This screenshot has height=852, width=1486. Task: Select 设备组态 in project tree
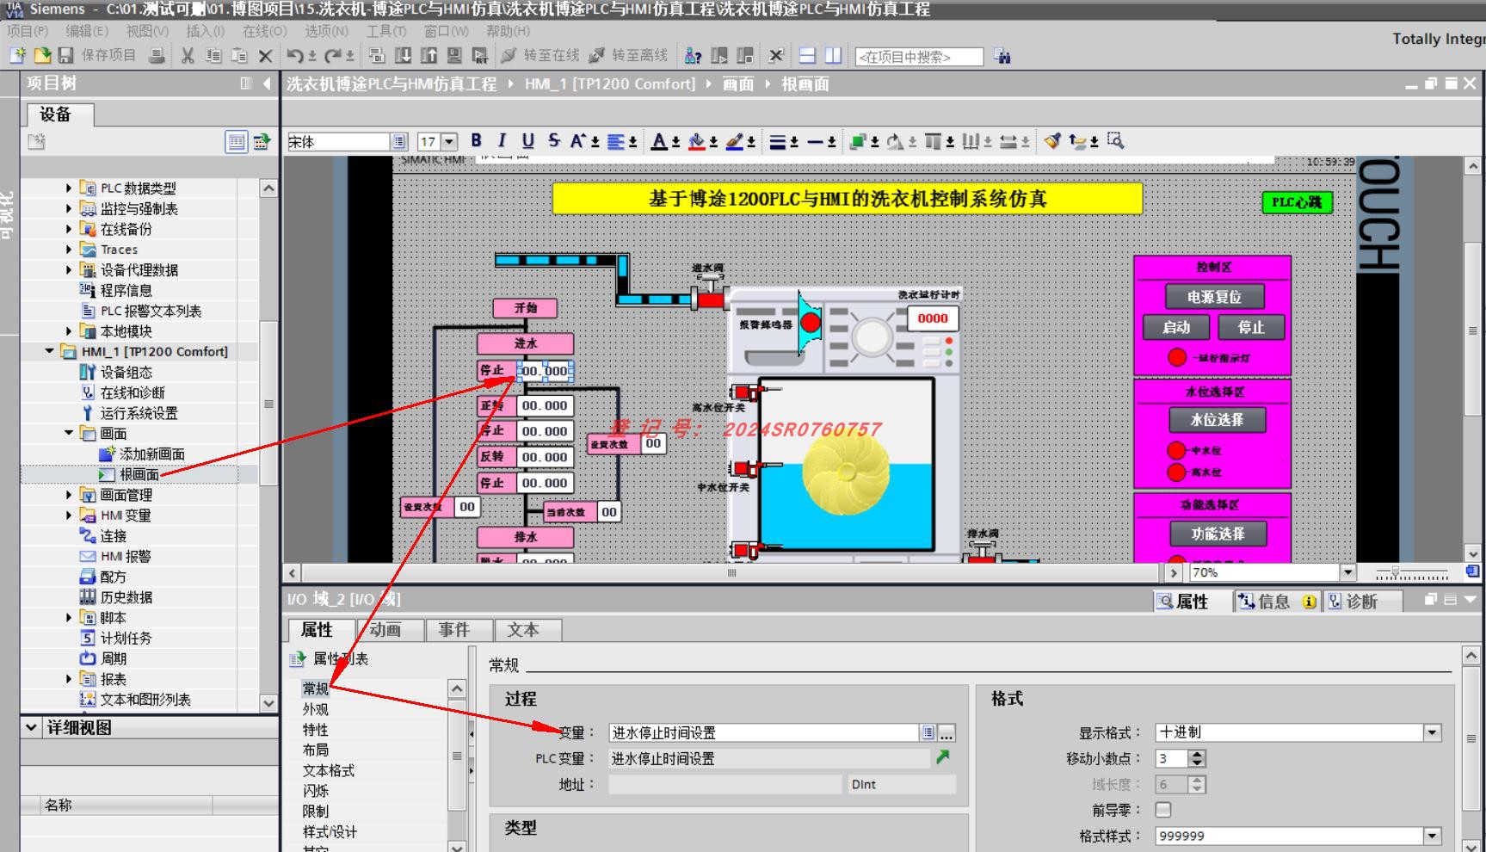point(126,372)
